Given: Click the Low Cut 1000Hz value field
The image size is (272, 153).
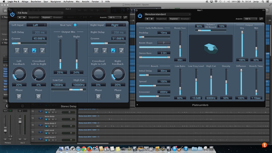Looking at the screenshot, I should click(58, 85).
